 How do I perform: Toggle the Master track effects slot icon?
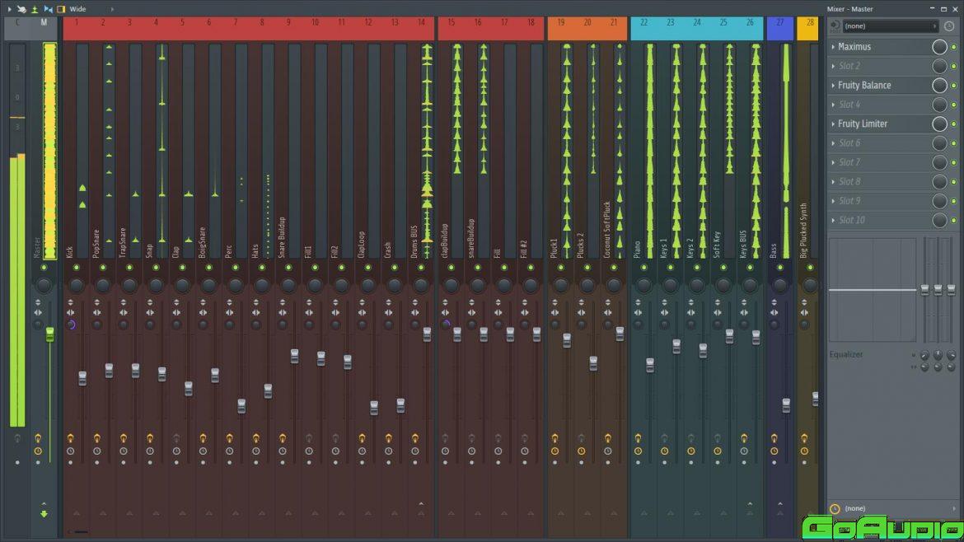(38, 438)
